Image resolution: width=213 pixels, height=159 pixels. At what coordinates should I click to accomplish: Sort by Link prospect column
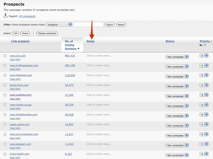point(21,41)
